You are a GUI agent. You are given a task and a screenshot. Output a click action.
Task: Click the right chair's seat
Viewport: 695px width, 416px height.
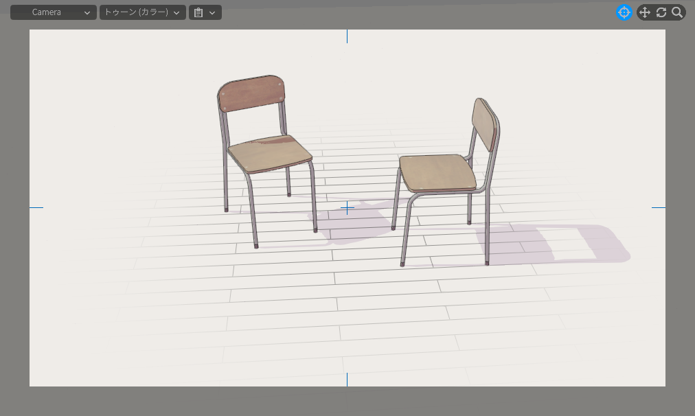tap(437, 172)
